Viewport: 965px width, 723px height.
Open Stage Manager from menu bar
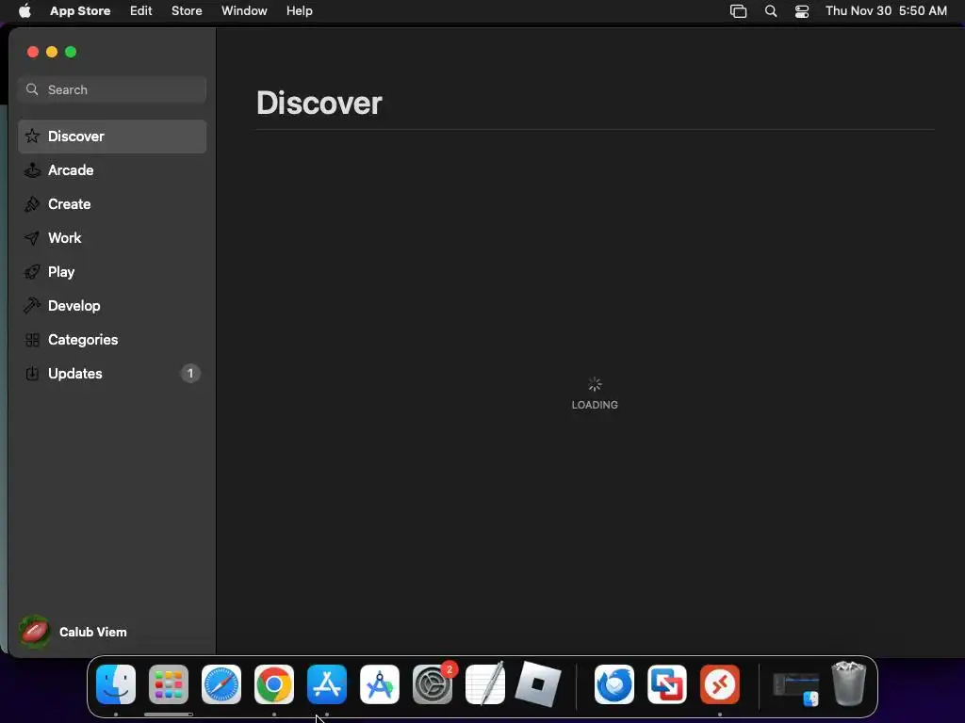(739, 11)
